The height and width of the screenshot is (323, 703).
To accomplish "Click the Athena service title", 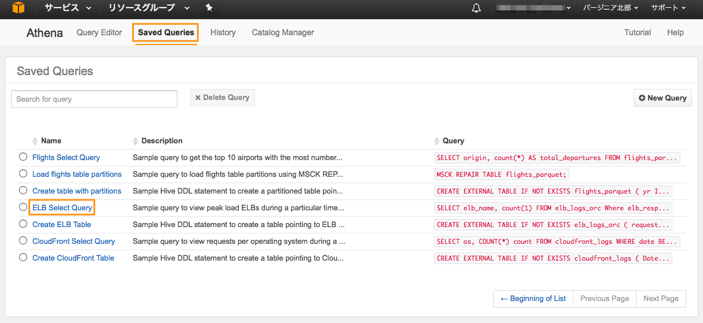I will (45, 33).
